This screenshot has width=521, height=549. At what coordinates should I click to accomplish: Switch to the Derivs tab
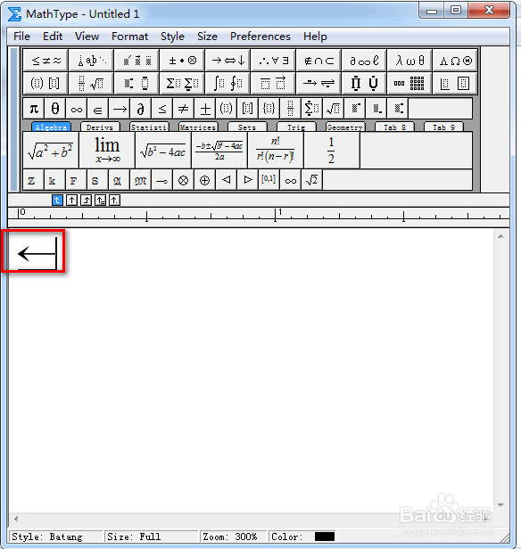100,127
